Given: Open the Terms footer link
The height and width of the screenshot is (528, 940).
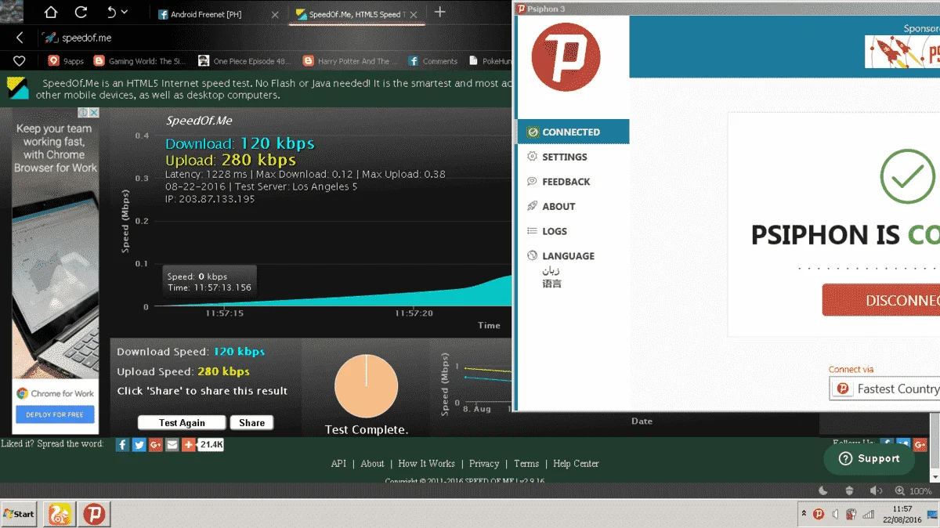Looking at the screenshot, I should click(x=526, y=464).
